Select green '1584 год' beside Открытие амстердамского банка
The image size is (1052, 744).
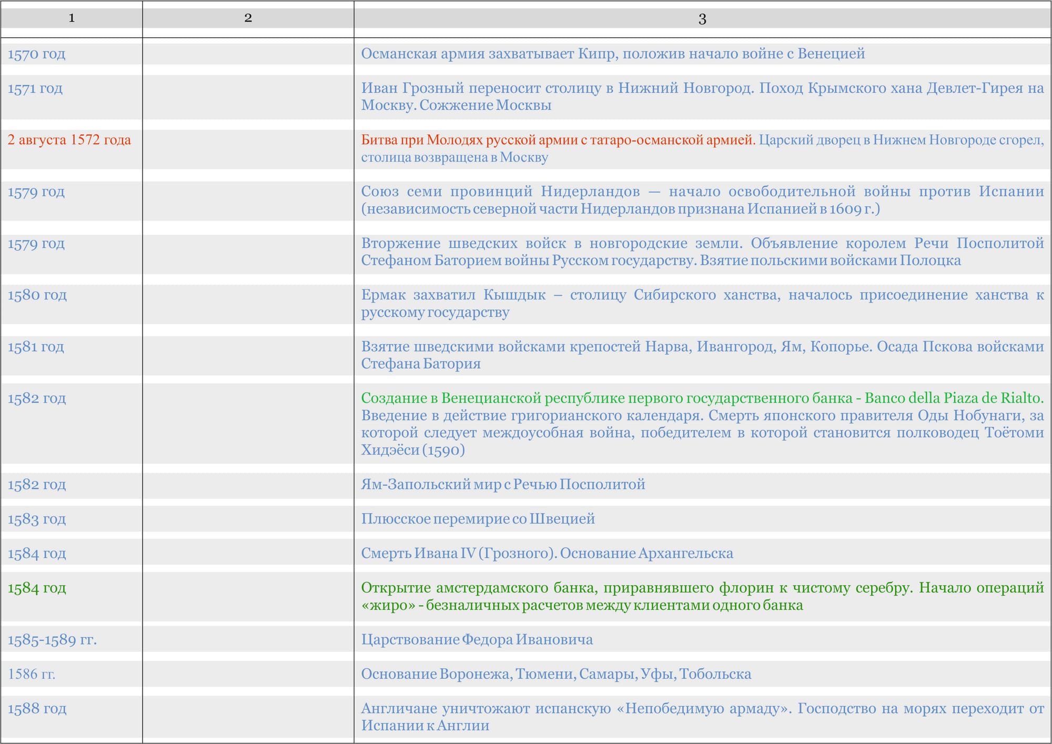(x=37, y=588)
